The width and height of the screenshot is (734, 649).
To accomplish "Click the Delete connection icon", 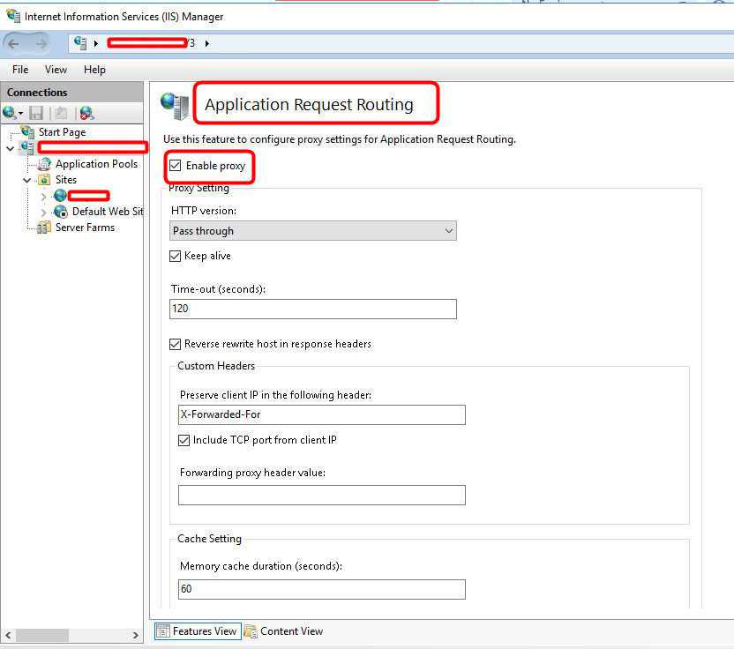I will pyautogui.click(x=86, y=113).
